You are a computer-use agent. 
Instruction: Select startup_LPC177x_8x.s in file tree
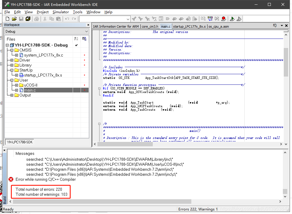tap(43, 75)
